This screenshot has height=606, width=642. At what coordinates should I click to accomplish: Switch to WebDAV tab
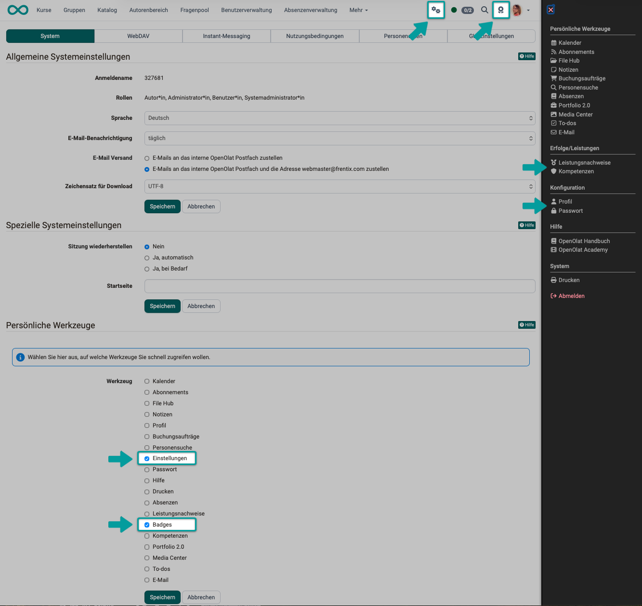point(138,36)
